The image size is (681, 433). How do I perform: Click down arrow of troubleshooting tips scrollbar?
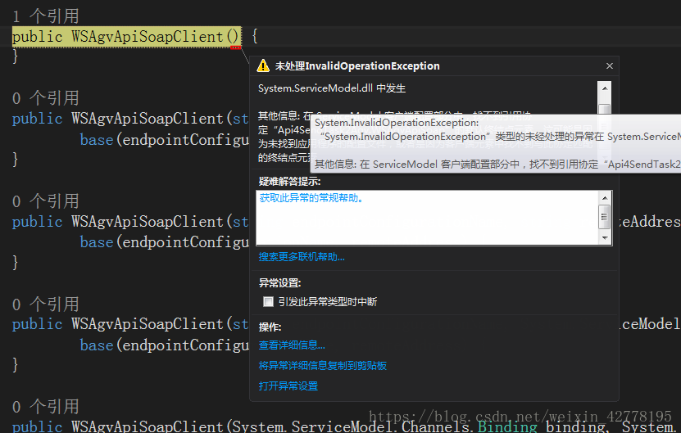pyautogui.click(x=605, y=238)
